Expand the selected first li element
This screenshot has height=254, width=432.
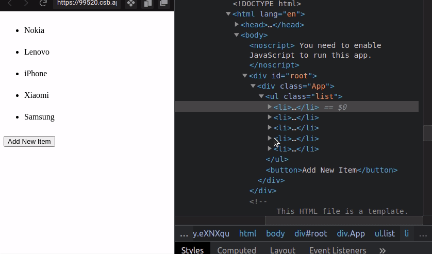click(x=270, y=107)
